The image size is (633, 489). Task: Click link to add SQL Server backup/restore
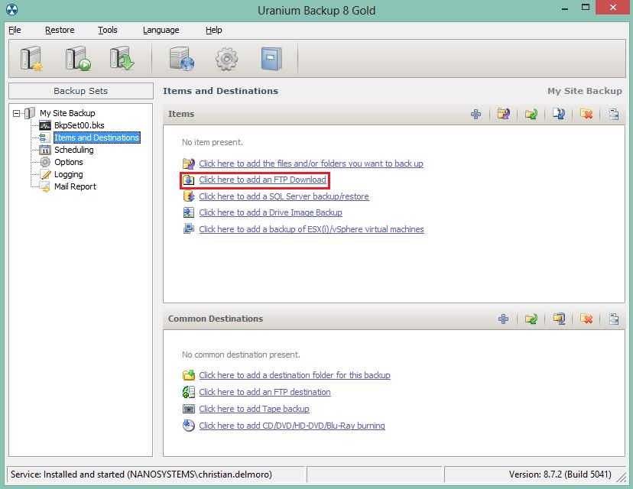click(x=284, y=196)
